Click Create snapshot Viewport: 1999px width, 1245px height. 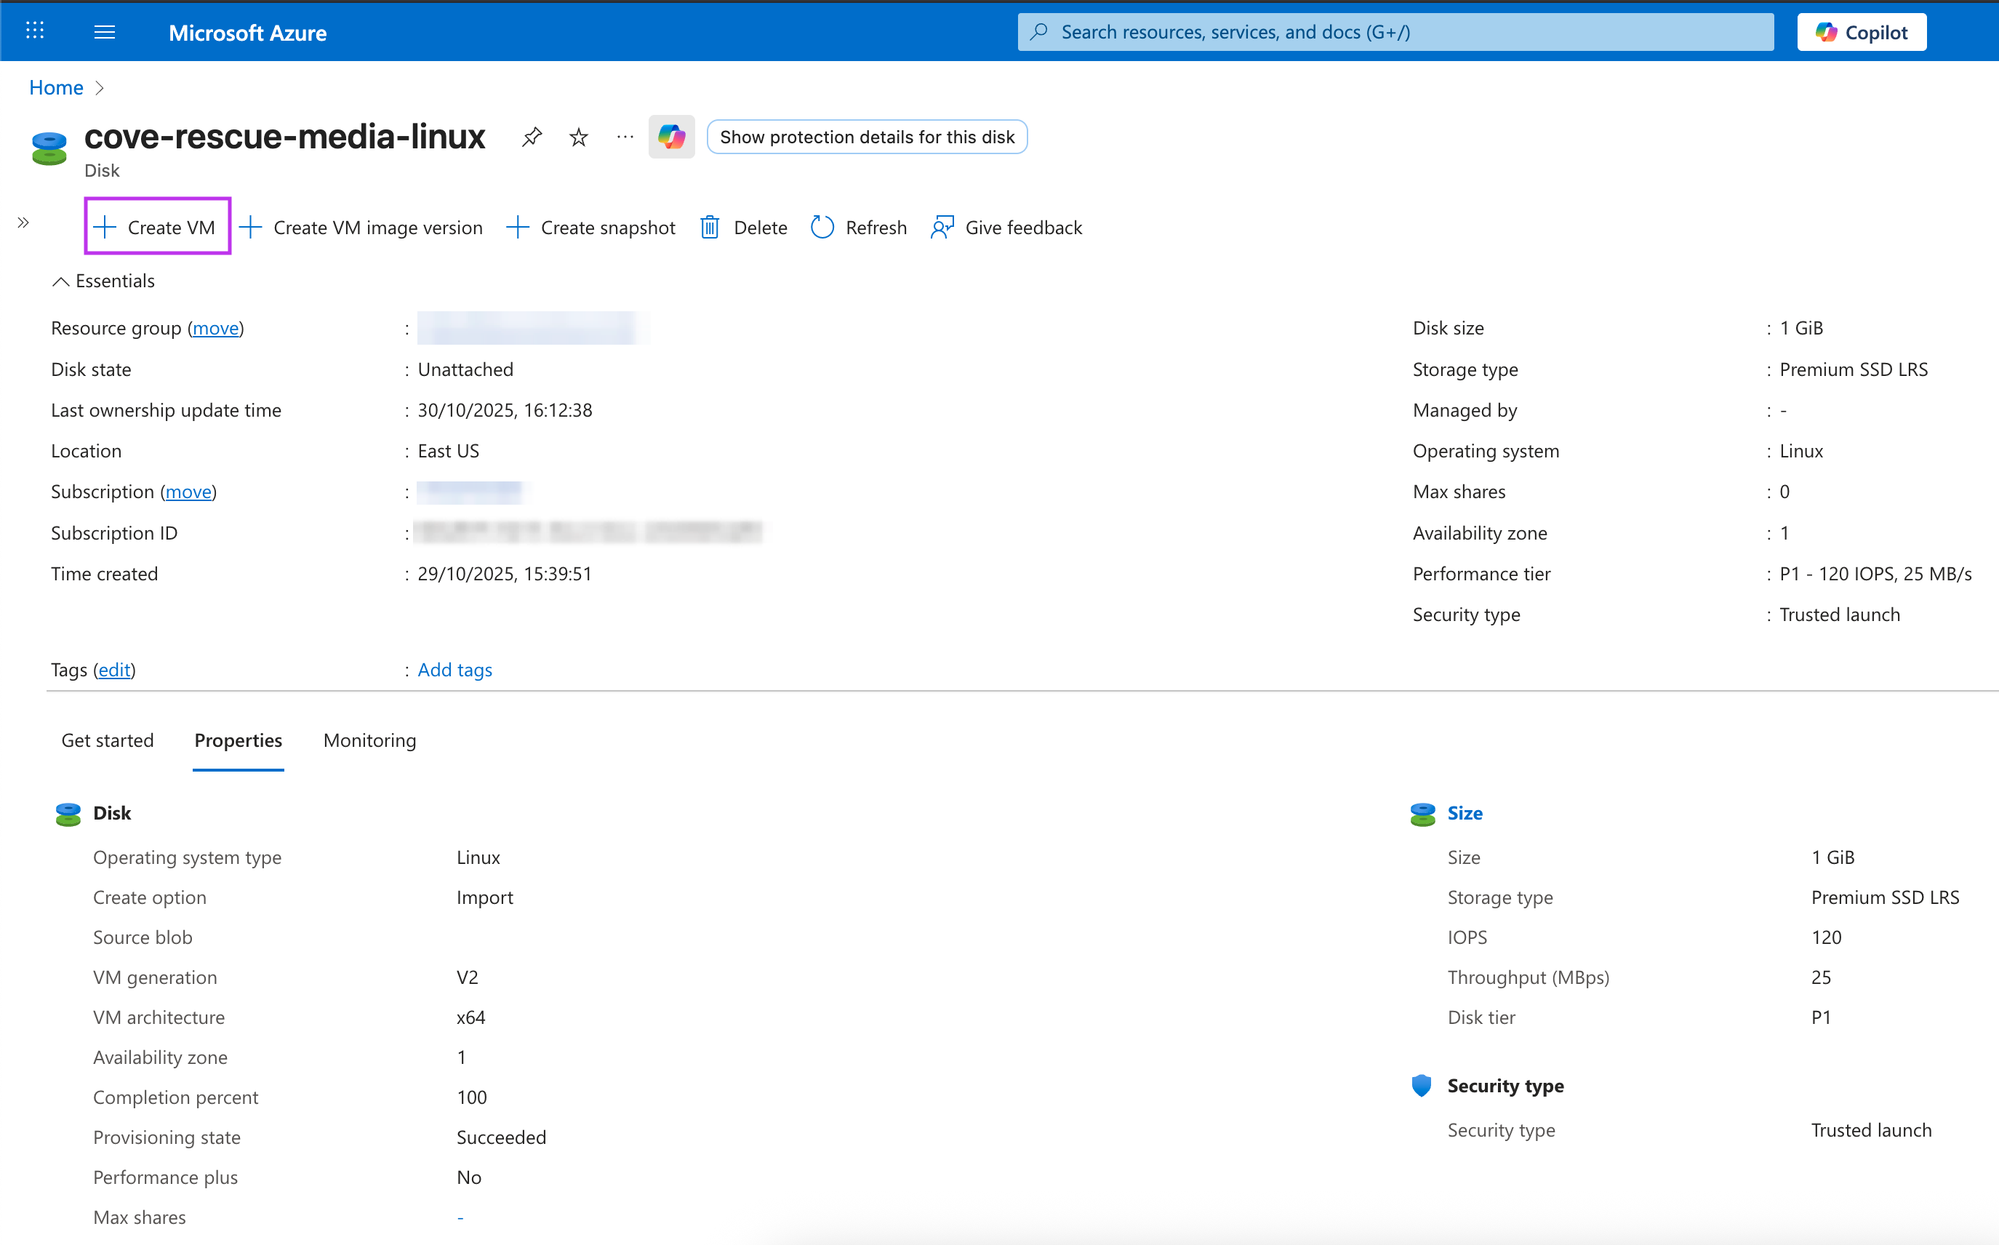pyautogui.click(x=591, y=228)
